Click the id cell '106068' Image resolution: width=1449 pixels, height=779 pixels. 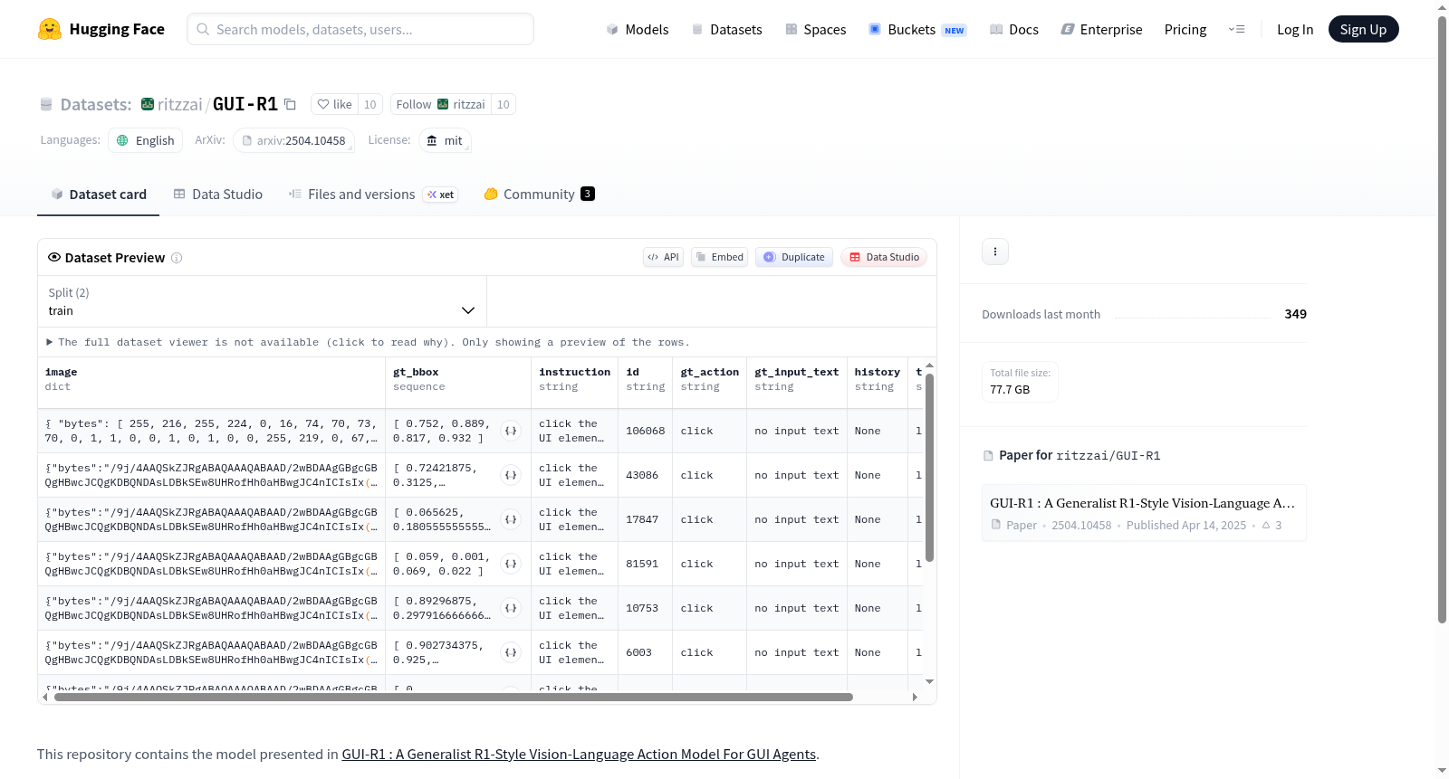click(x=646, y=431)
